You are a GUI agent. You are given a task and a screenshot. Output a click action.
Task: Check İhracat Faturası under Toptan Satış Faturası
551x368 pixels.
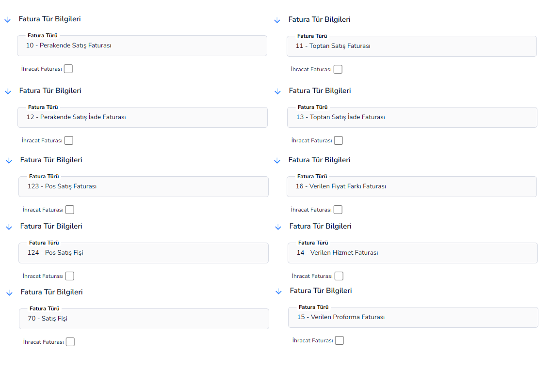(x=338, y=69)
